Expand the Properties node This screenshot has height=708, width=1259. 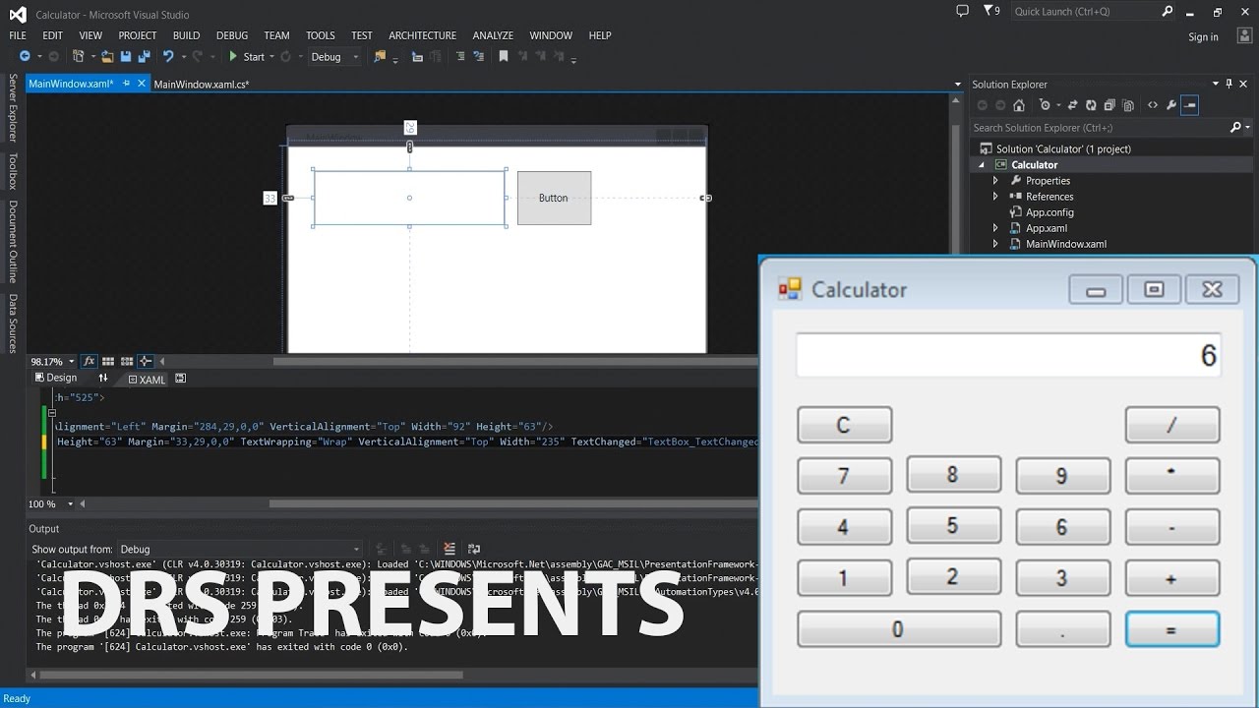(x=995, y=181)
